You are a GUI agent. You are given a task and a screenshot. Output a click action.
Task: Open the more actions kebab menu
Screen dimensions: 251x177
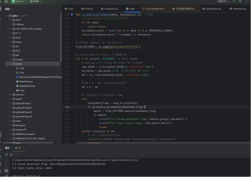(246, 1)
